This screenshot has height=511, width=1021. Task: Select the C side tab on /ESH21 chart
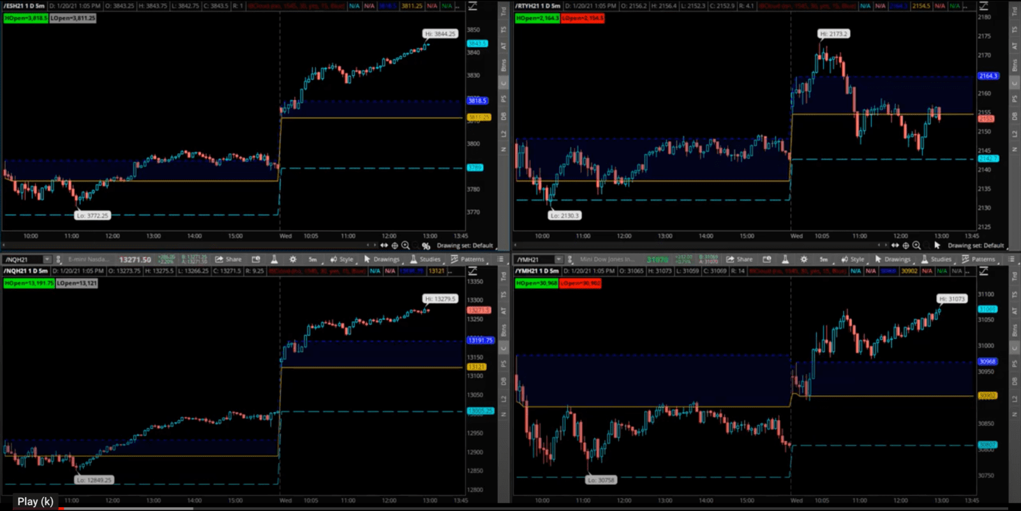[503, 83]
